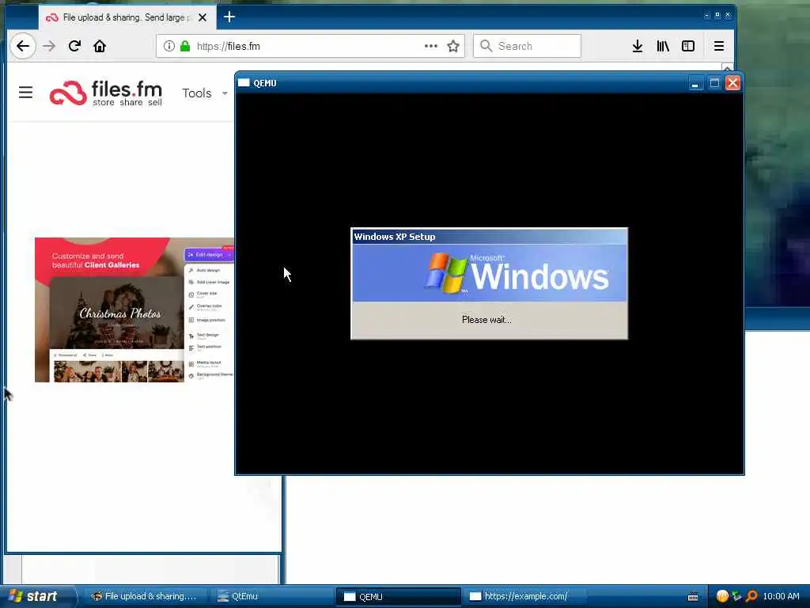Open files.fm site hamburger menu
810x608 pixels.
click(26, 93)
